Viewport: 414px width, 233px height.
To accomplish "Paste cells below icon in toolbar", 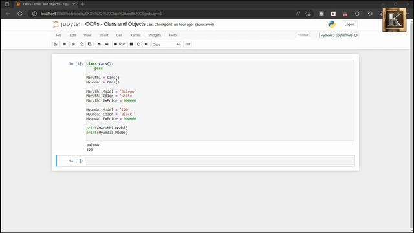I will click(90, 44).
